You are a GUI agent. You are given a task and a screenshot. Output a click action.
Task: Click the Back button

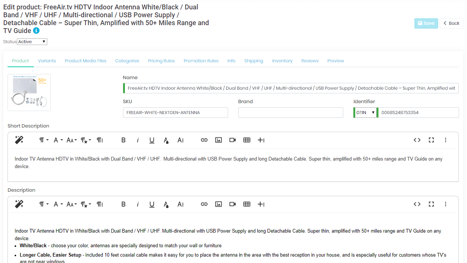451,23
